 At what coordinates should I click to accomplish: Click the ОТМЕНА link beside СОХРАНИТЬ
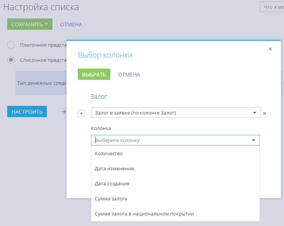[x=71, y=24]
